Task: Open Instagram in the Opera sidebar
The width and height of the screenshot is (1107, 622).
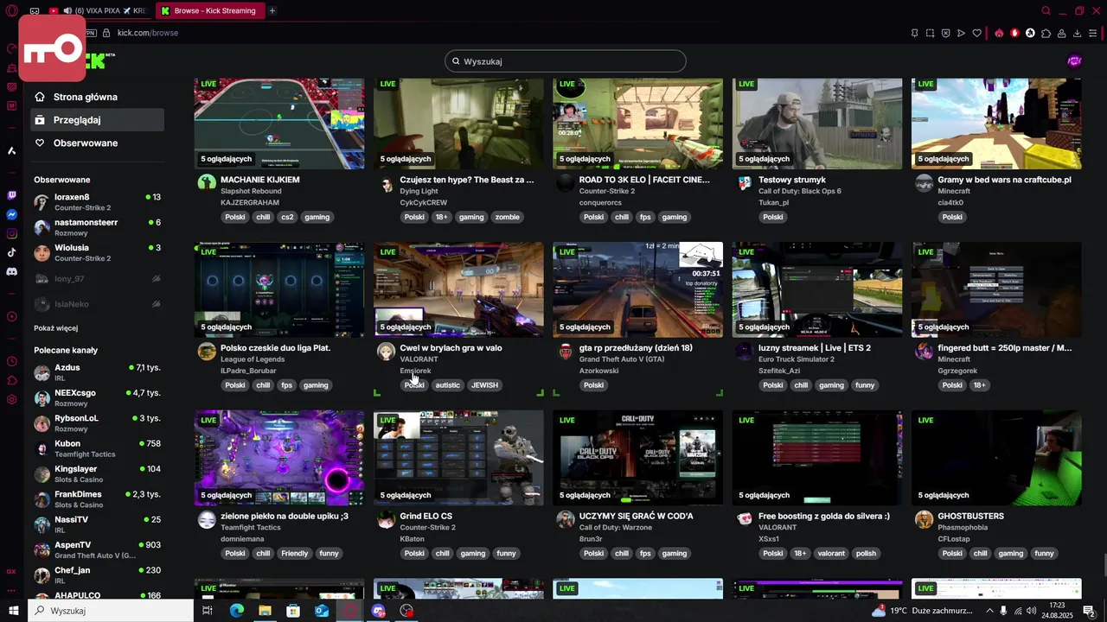Action: [x=11, y=233]
